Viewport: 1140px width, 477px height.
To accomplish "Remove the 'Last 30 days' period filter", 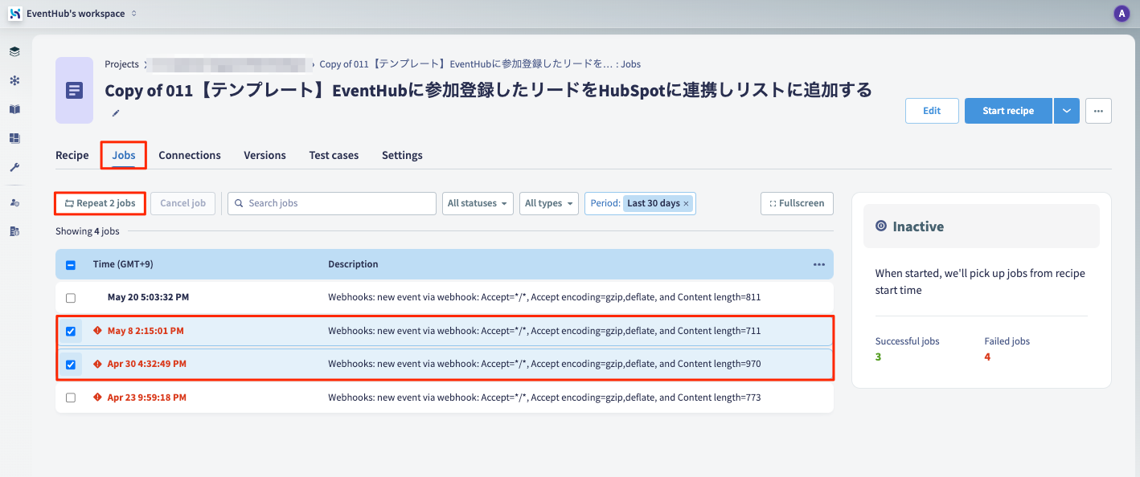I will click(686, 203).
